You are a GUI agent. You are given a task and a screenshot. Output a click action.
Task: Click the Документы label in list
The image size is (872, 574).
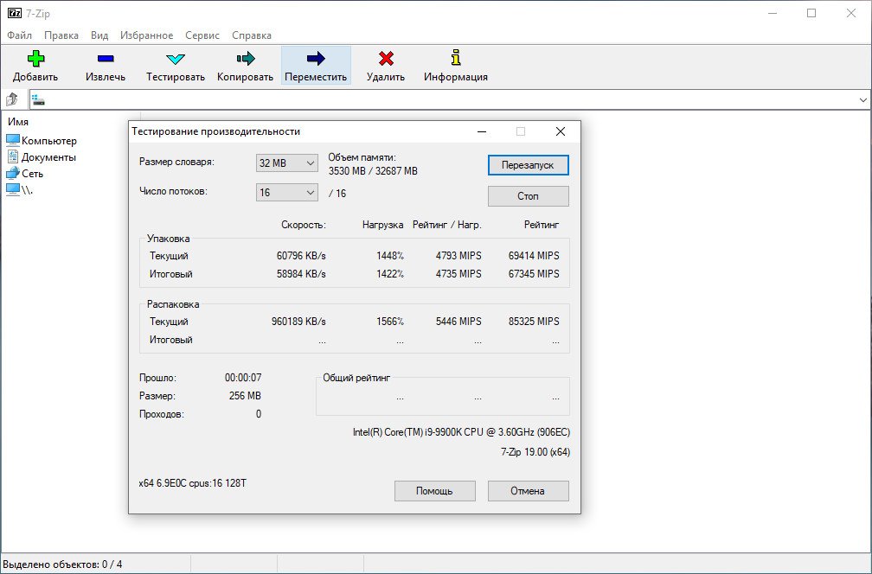coord(48,157)
